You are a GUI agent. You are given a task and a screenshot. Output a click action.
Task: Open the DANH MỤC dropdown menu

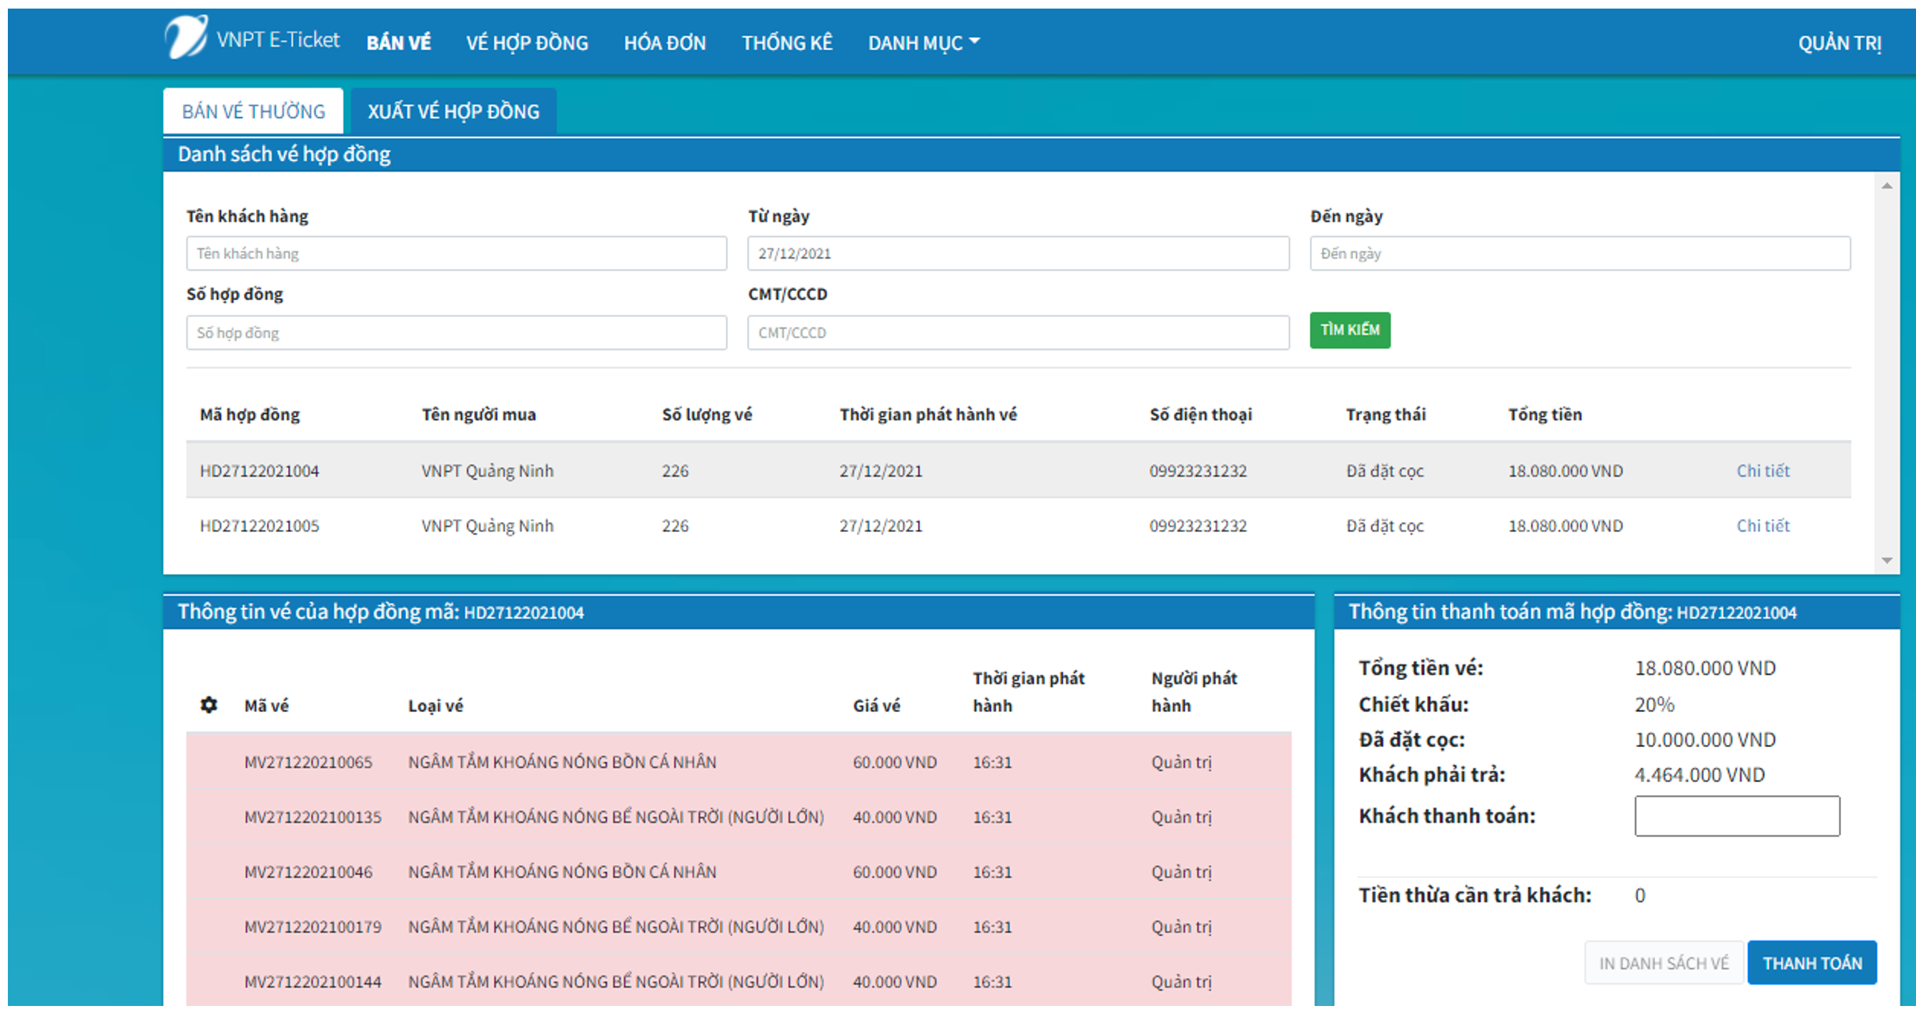(x=924, y=42)
